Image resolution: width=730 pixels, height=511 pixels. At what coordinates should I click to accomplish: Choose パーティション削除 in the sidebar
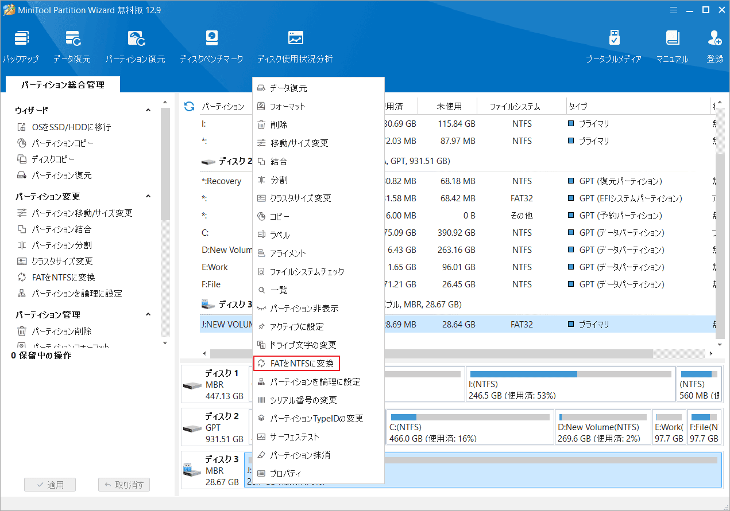(54, 331)
